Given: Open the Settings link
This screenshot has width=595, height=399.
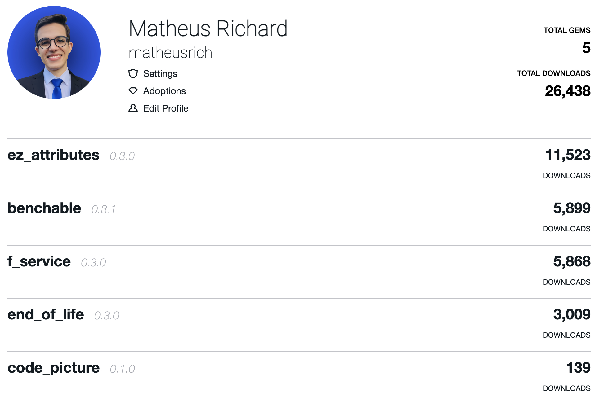Looking at the screenshot, I should point(160,73).
